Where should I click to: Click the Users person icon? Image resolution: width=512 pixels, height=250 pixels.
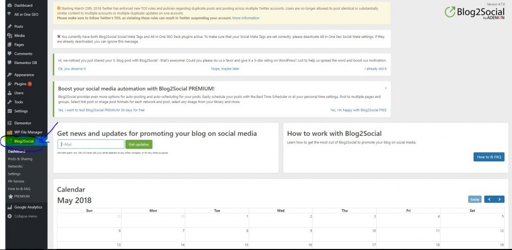(x=10, y=93)
